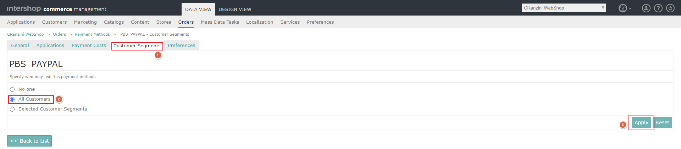Open the user profile icon
The height and width of the screenshot is (149, 681).
tap(646, 8)
